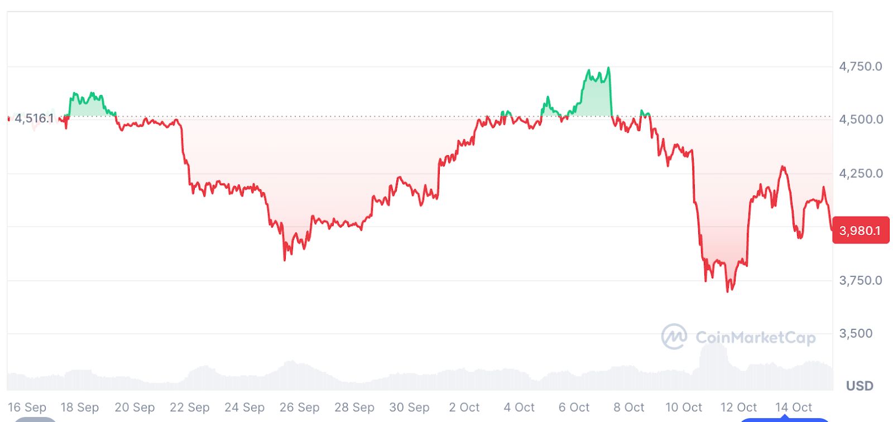The width and height of the screenshot is (893, 422).
Task: Click the gray pill at bottom left
Action: [35, 419]
